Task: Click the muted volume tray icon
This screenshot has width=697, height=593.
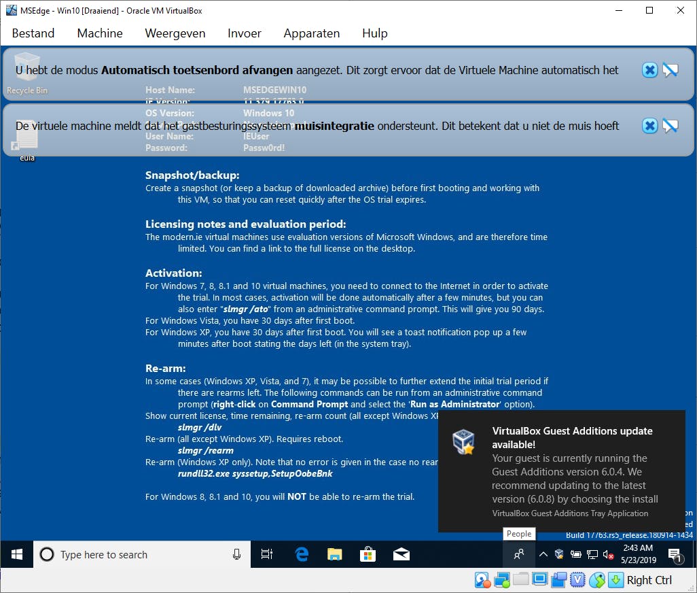Action: coord(608,554)
